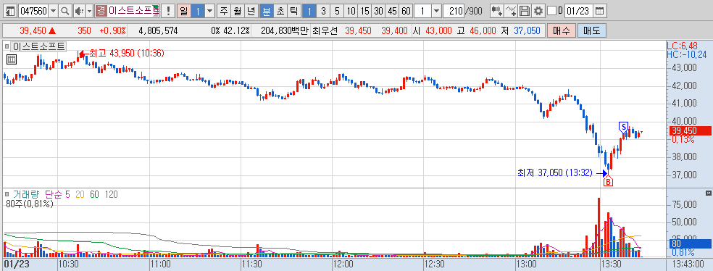This screenshot has width=713, height=271.
Task: Click the 047560 stock code input field
Action: pos(33,10)
